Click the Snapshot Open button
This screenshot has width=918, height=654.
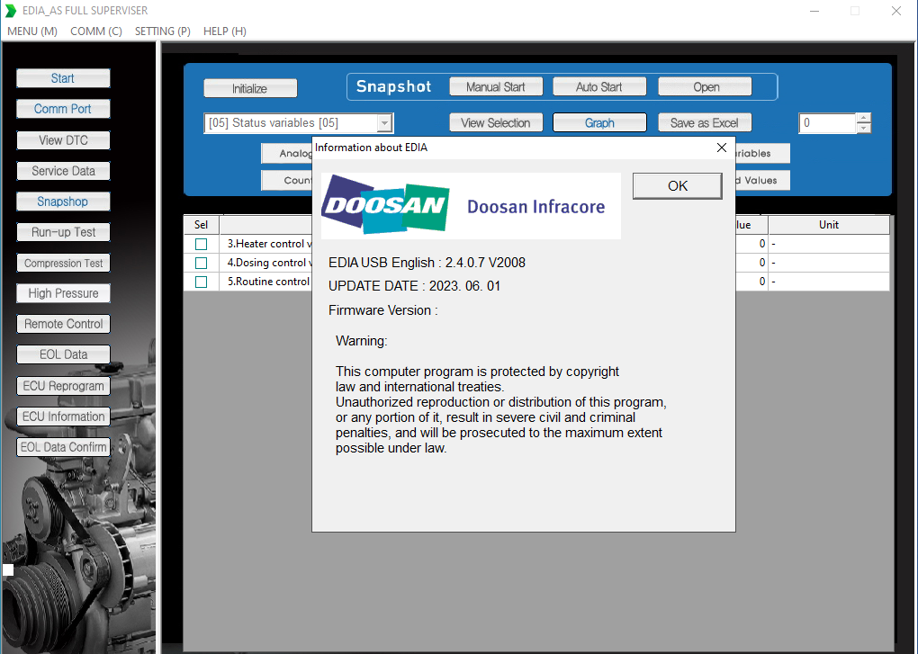click(705, 86)
